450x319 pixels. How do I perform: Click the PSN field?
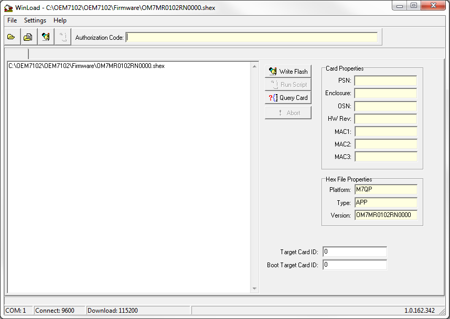coord(385,81)
